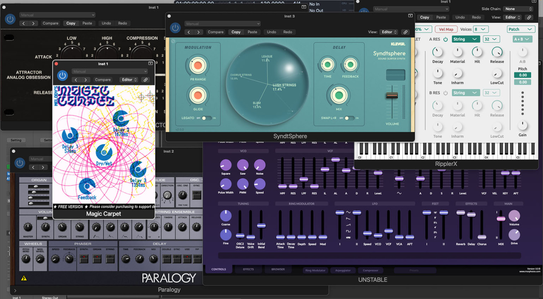Bypass SyndtSphere with its power button

click(x=175, y=28)
